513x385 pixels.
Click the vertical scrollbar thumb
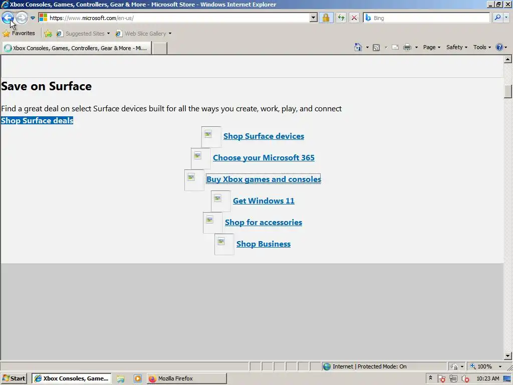[507, 91]
